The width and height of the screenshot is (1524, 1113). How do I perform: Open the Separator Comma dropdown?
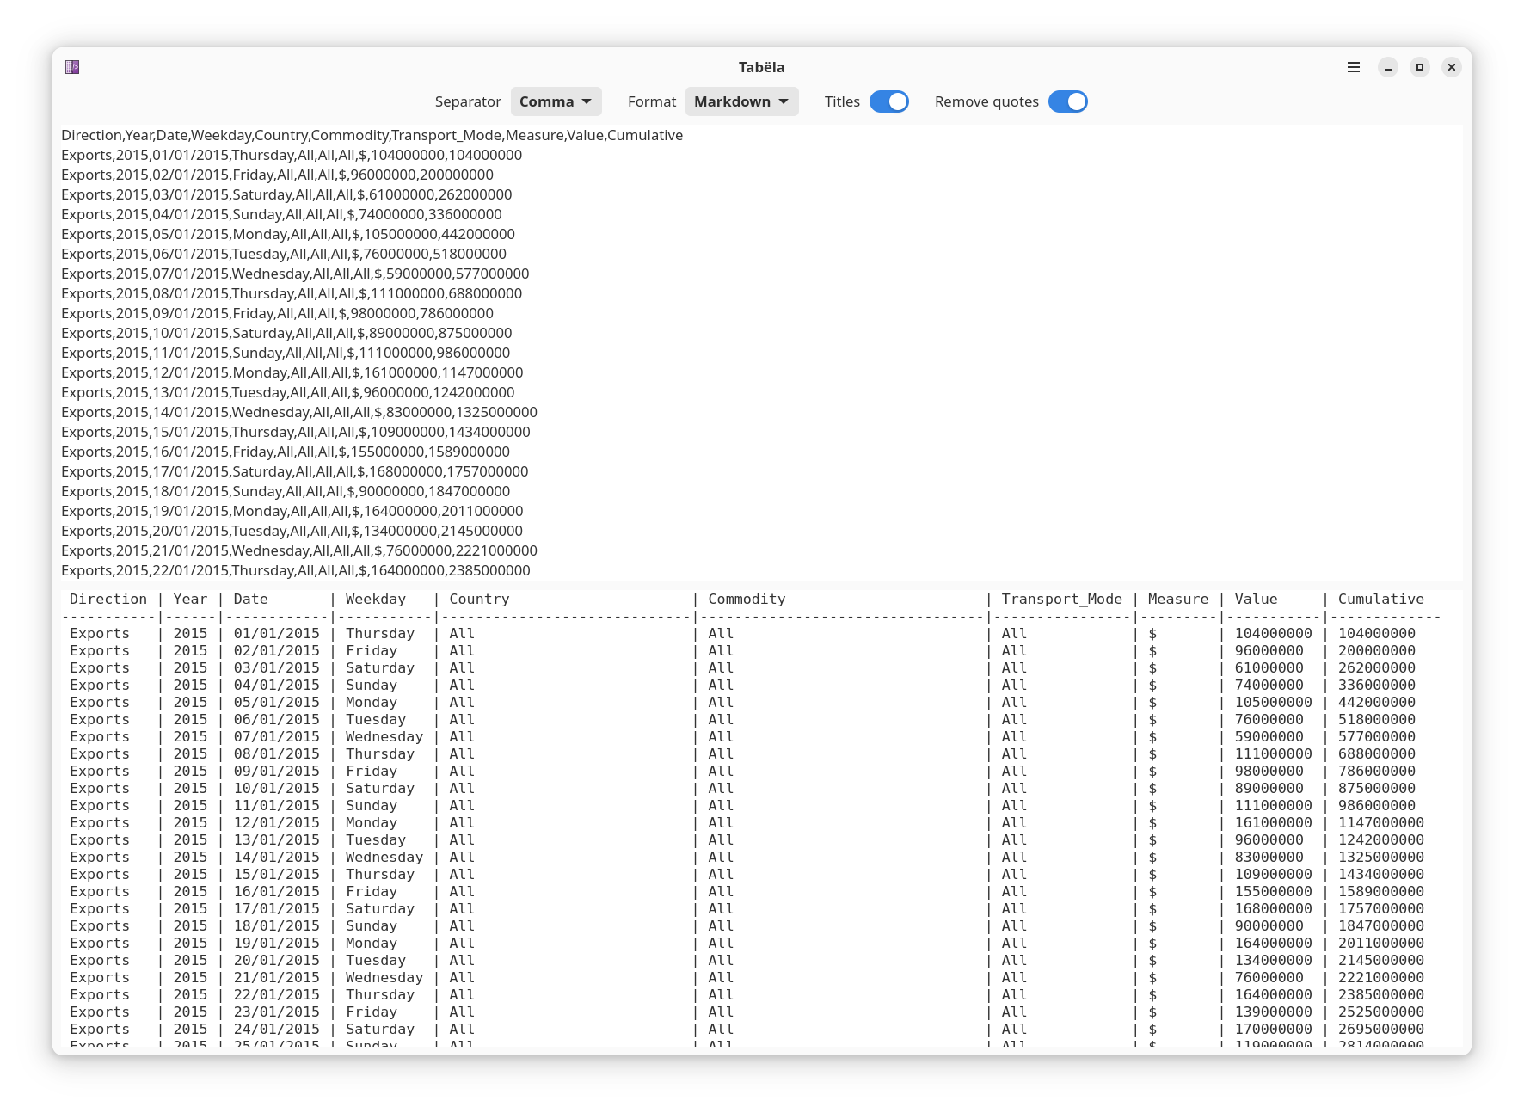[x=556, y=101]
